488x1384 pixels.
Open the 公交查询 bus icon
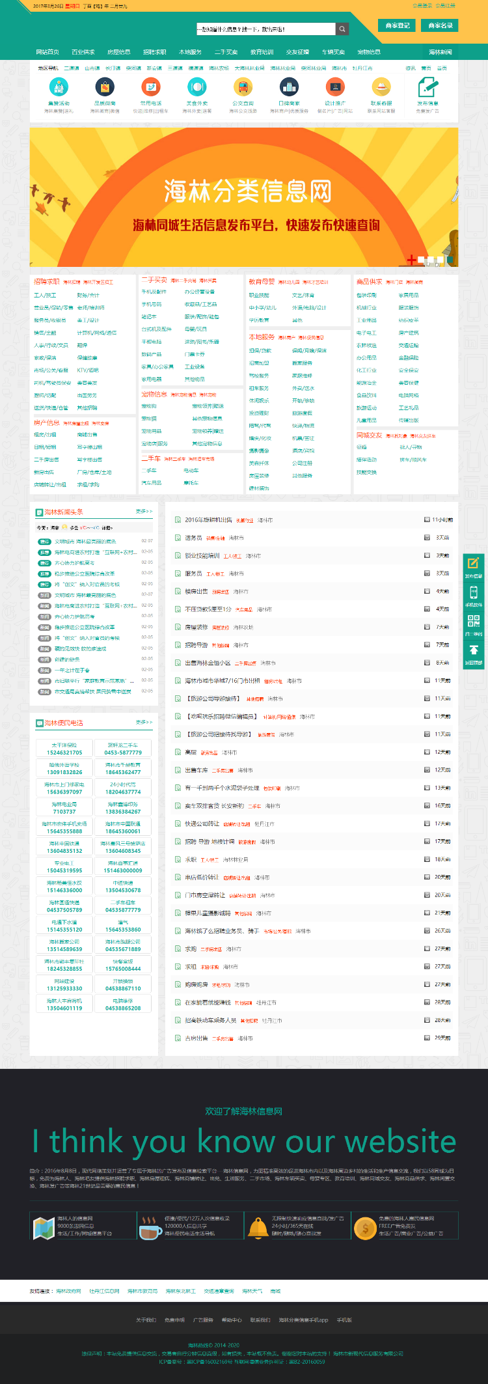(243, 87)
